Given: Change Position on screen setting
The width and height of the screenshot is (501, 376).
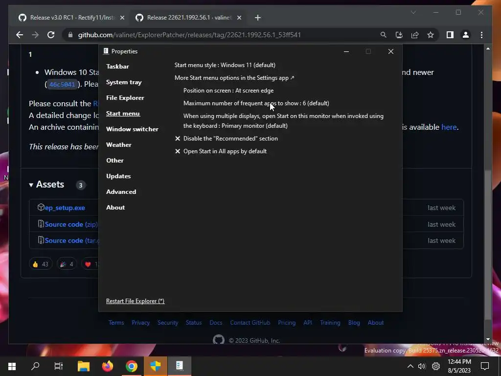Looking at the screenshot, I should [228, 91].
